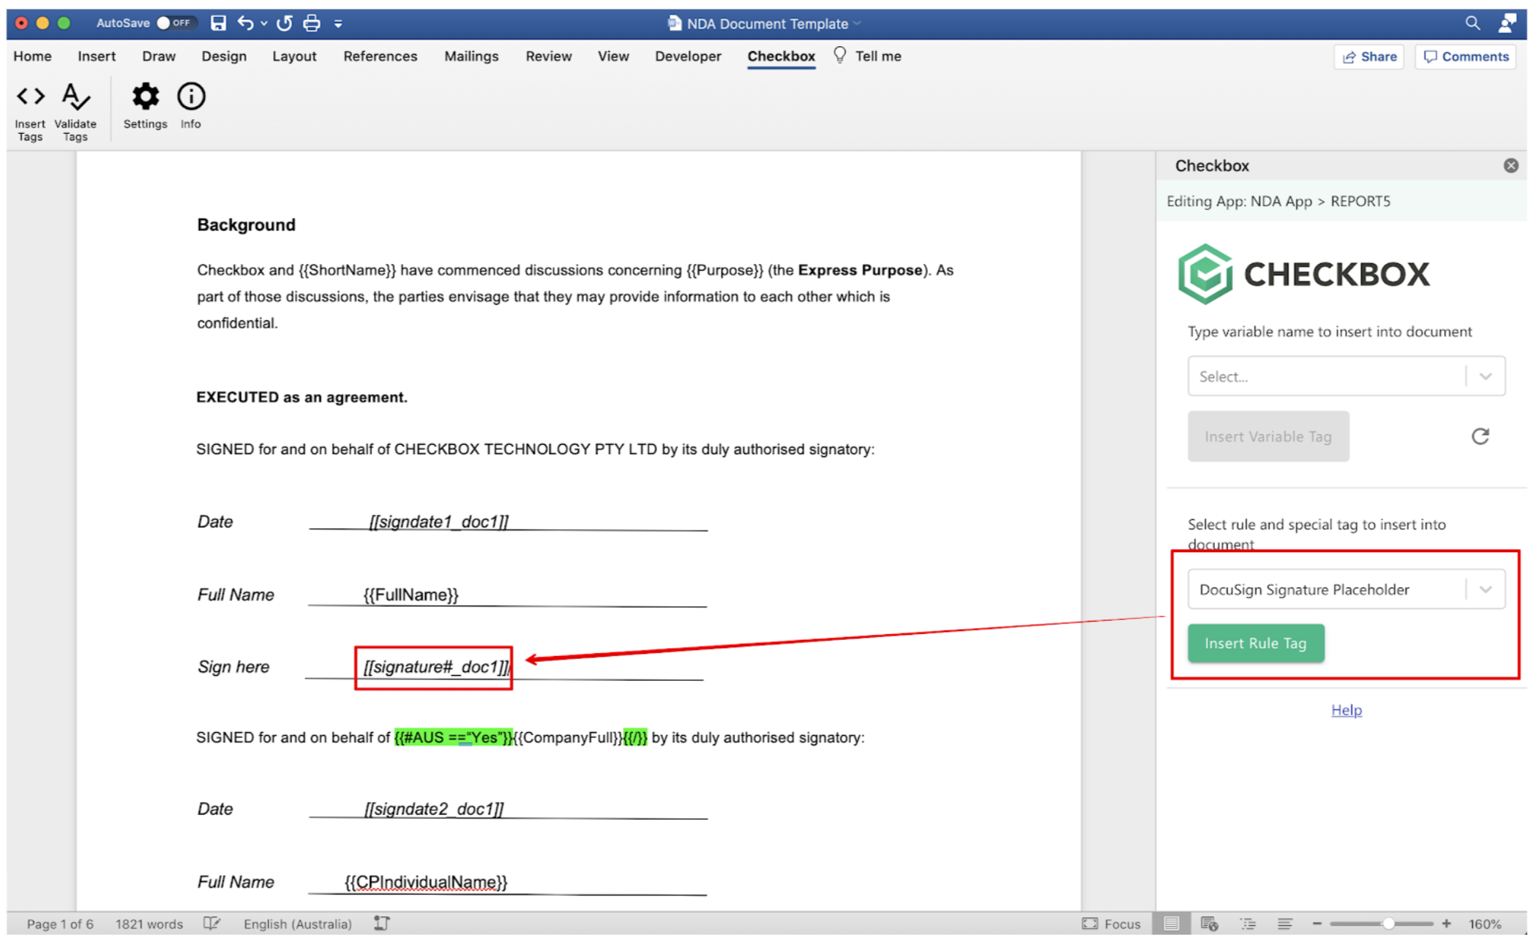Click the Tell me search box
The image size is (1531, 942).
click(868, 56)
